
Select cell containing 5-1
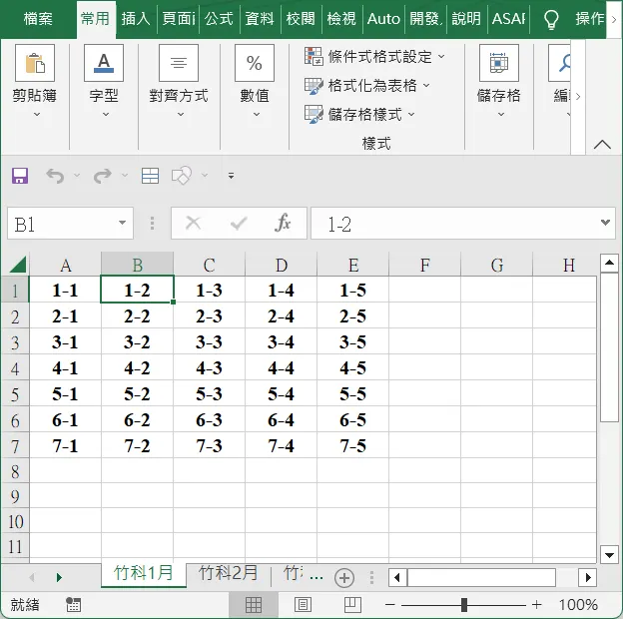coord(65,394)
